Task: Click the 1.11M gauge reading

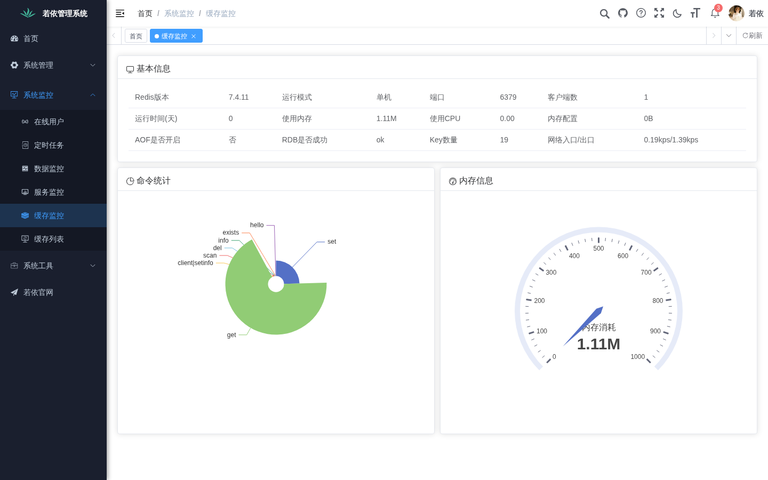Action: (598, 344)
